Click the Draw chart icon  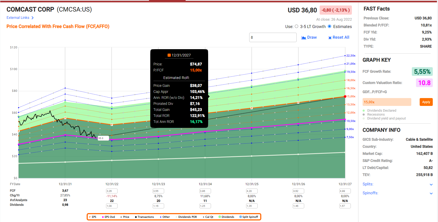click(304, 38)
